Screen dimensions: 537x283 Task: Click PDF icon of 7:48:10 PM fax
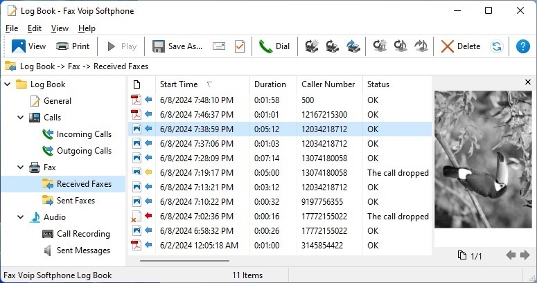coord(137,100)
